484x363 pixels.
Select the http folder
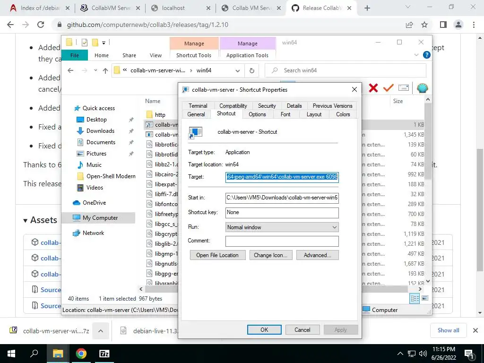tap(160, 115)
